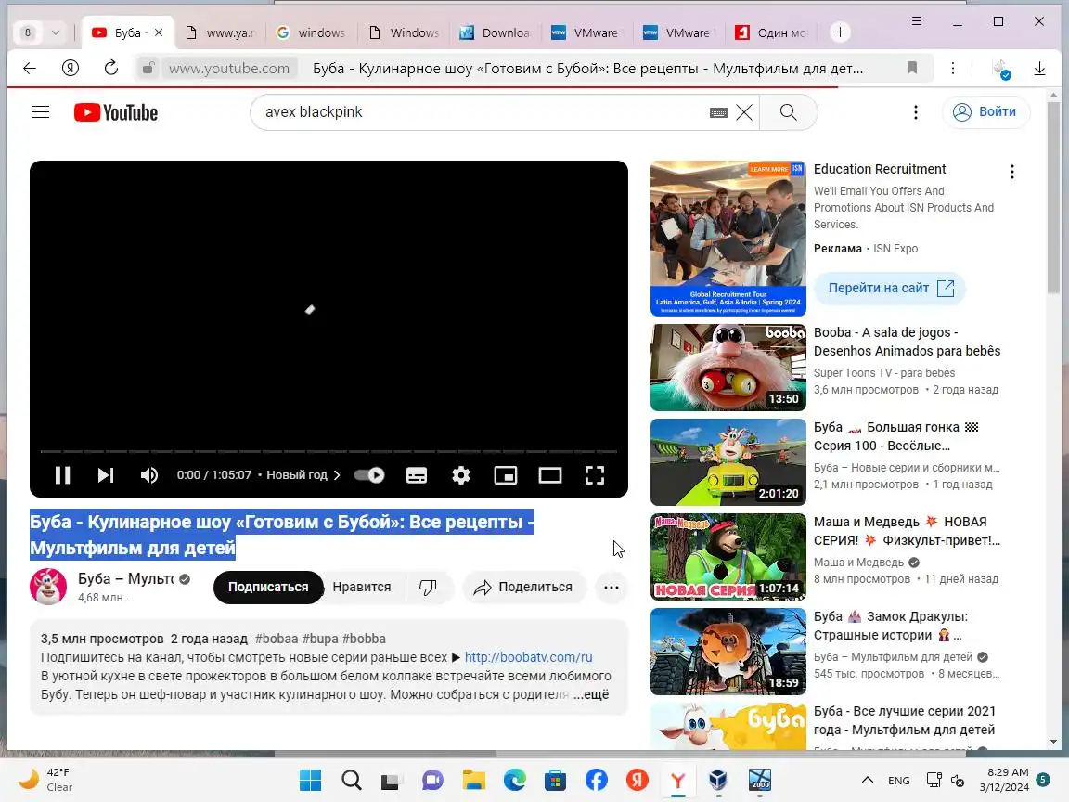The height and width of the screenshot is (802, 1069).
Task: Expand the description with ...ещё
Action: [591, 694]
